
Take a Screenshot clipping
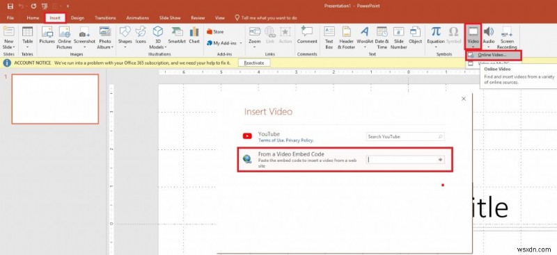pos(84,38)
